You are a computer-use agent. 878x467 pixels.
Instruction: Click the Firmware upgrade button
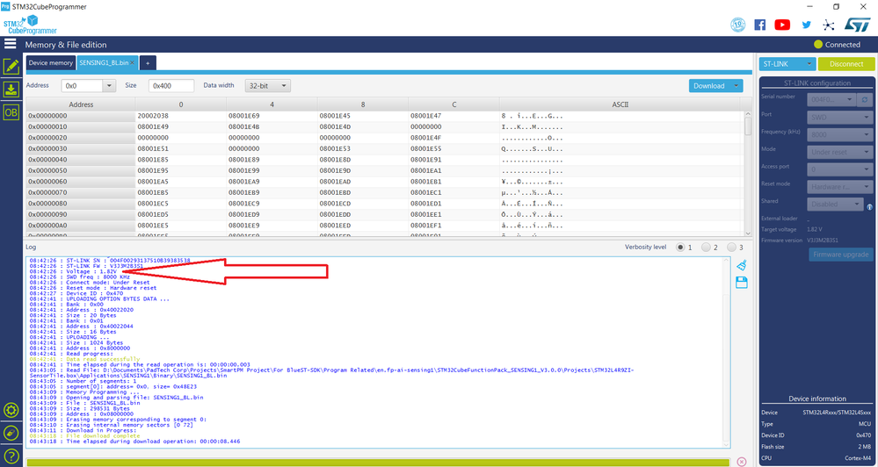tap(840, 255)
